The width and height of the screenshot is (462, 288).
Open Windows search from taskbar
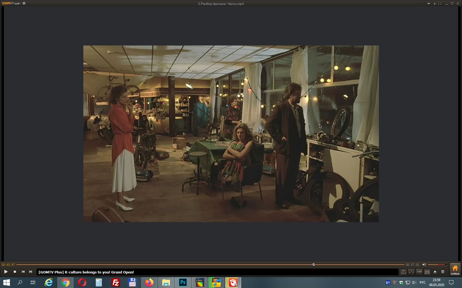(x=20, y=283)
